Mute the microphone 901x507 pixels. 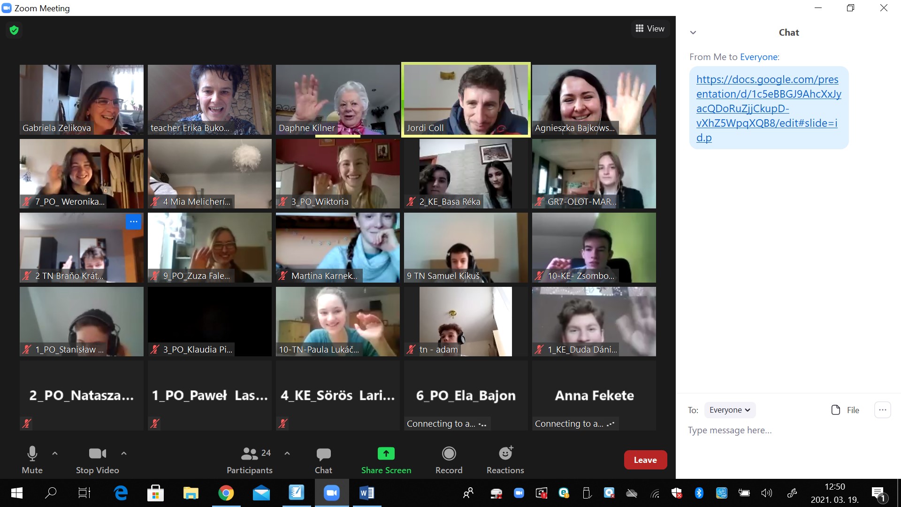click(x=32, y=460)
